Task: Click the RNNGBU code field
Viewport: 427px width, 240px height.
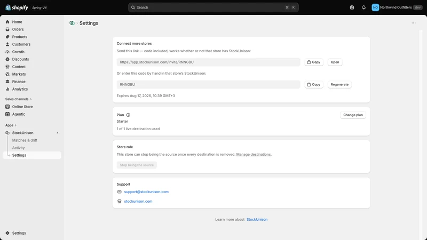Action: (x=208, y=84)
